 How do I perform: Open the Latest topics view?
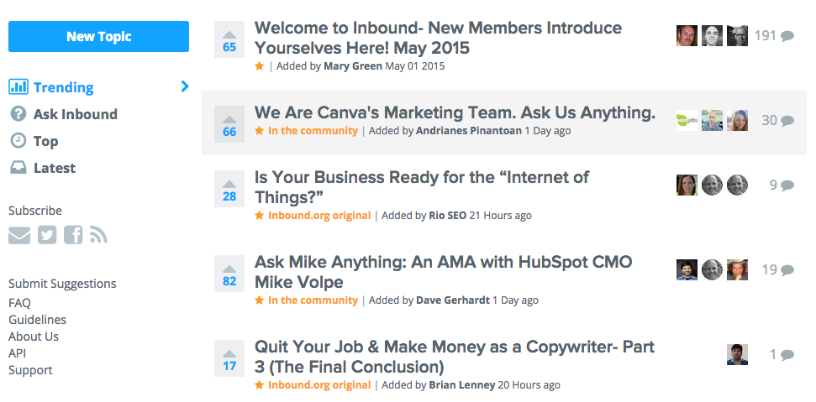43,169
